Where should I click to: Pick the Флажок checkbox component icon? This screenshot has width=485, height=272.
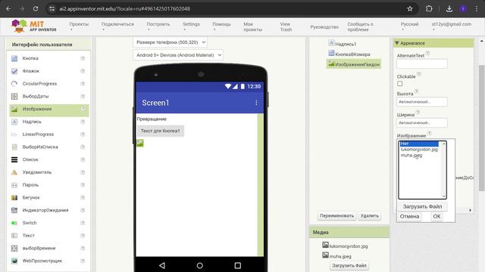pos(14,71)
